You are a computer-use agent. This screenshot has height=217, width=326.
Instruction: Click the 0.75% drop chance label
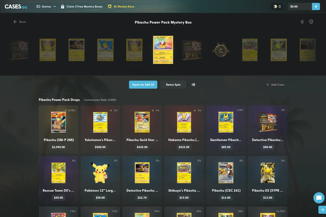point(72,110)
